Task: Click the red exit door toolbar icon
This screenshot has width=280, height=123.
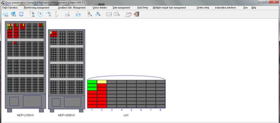Action: [x=137, y=14]
